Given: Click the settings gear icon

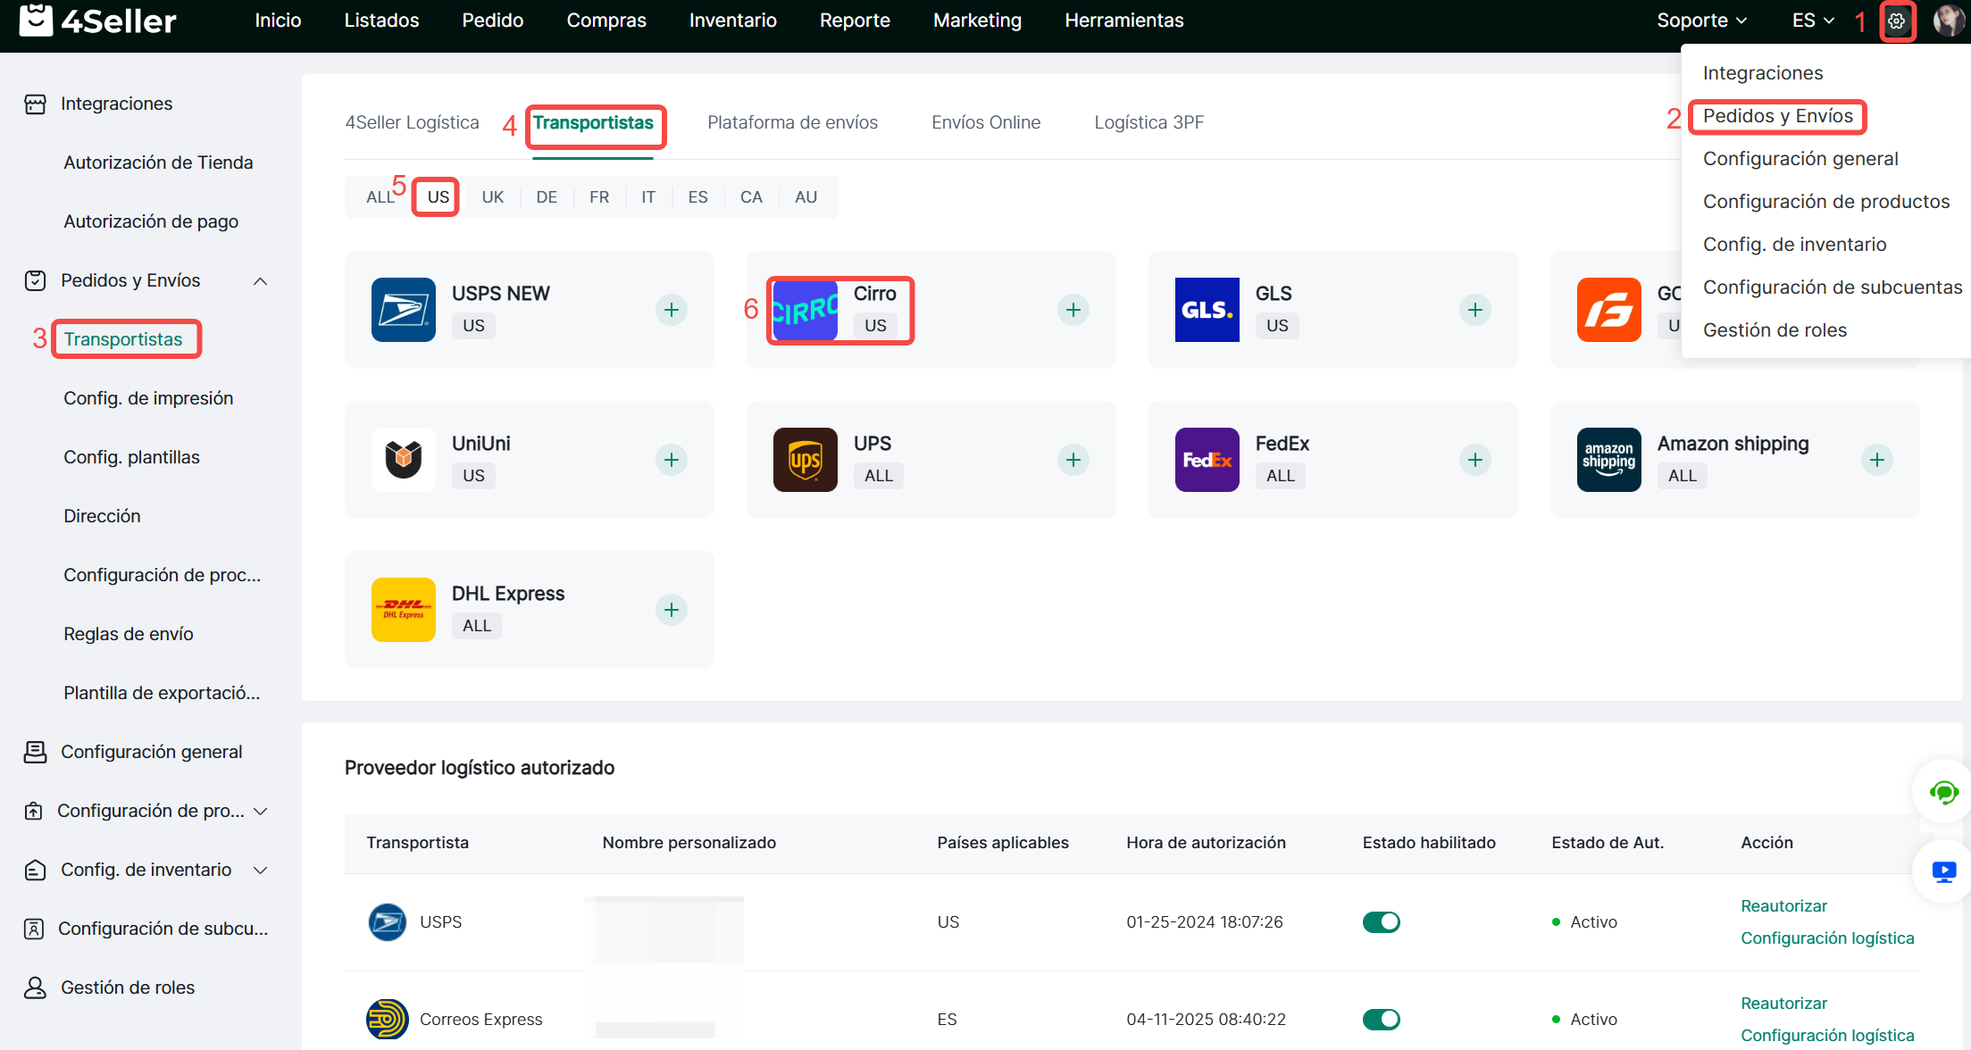Looking at the screenshot, I should (1896, 21).
